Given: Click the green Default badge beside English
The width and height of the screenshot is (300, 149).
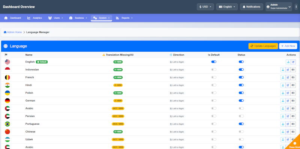Looking at the screenshot, I should 42,62.
